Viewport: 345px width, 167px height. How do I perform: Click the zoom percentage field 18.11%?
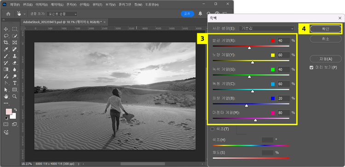[x=26, y=164]
